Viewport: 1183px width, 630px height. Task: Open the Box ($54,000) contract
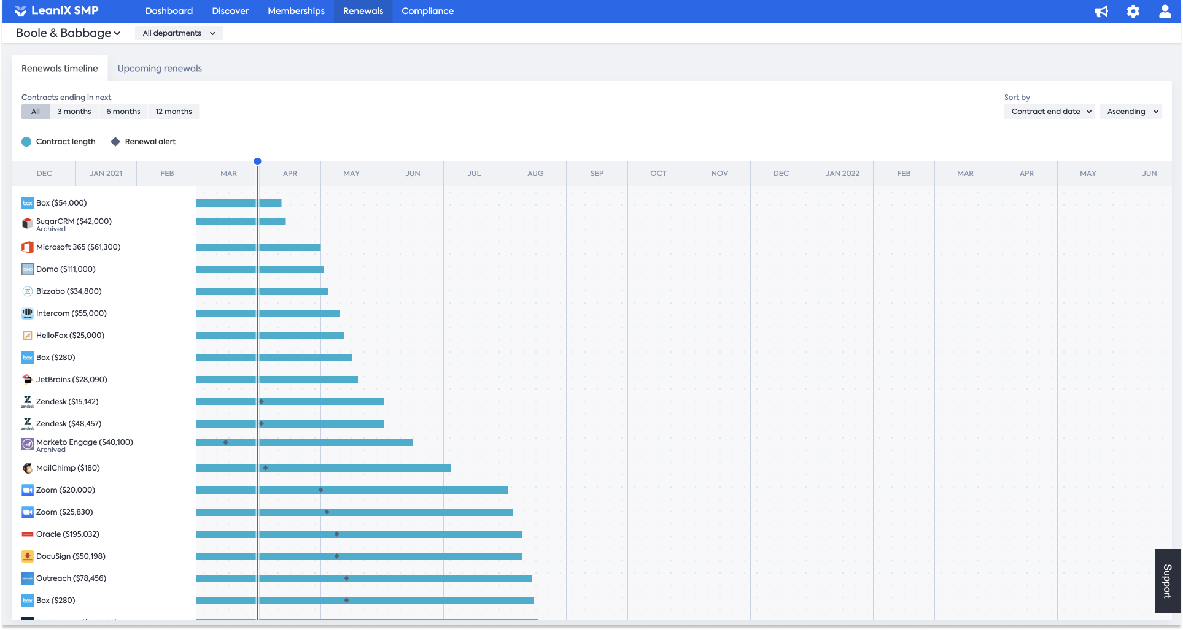61,203
